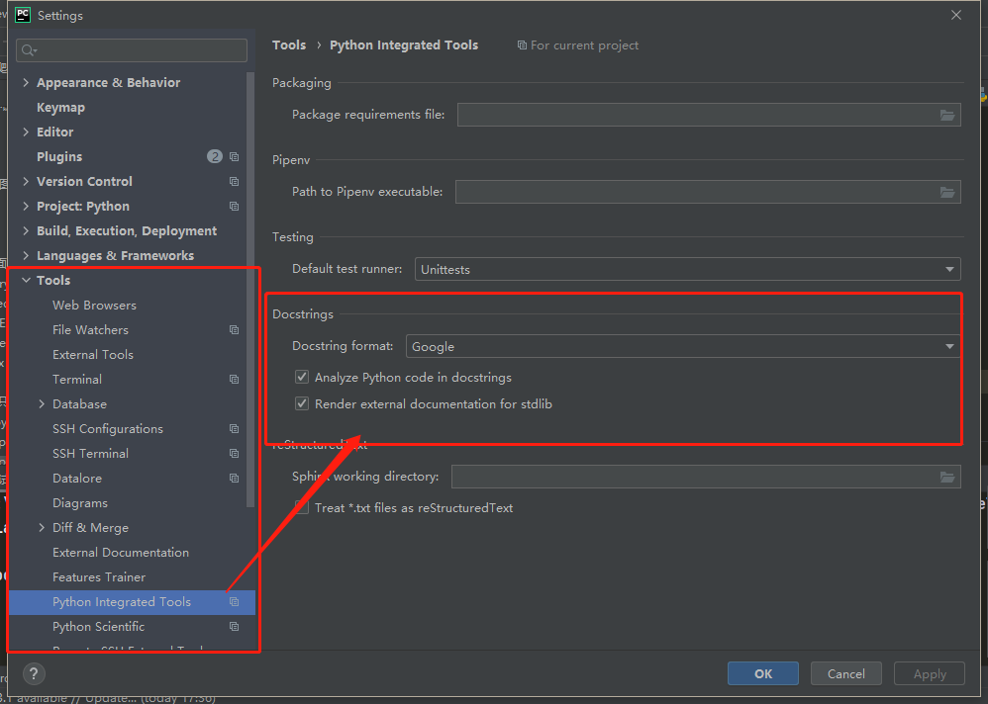
Task: Select SSH Configurations settings page
Action: coord(108,429)
